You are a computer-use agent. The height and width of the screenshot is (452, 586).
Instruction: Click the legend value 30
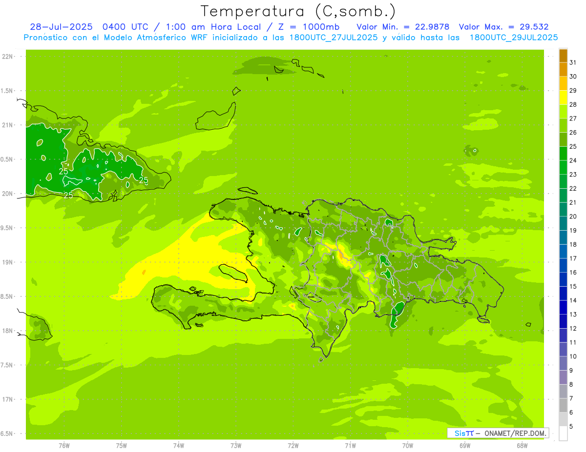pos(573,77)
